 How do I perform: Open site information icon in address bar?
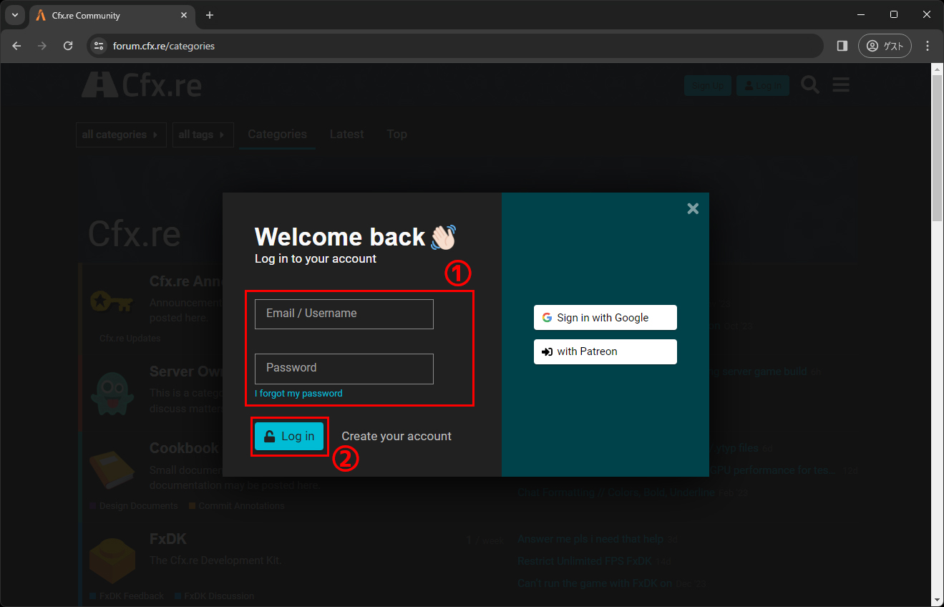(x=99, y=46)
